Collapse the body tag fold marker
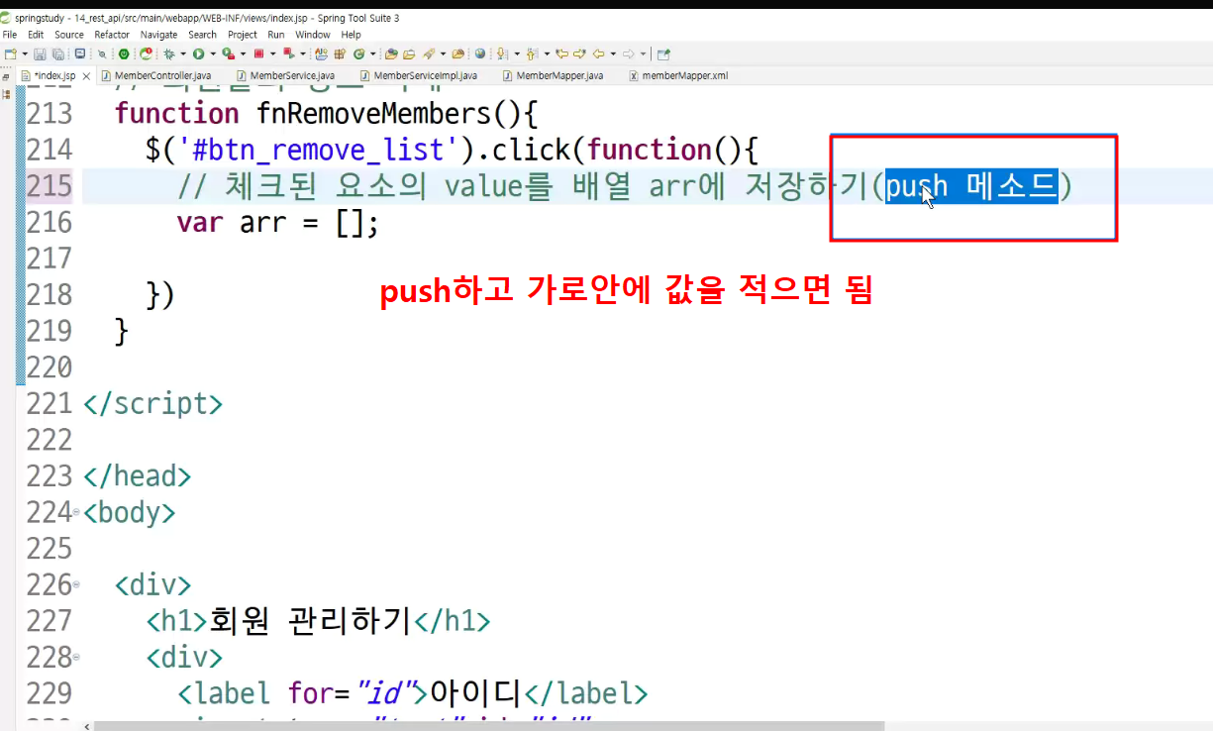This screenshot has width=1213, height=731. (x=76, y=513)
